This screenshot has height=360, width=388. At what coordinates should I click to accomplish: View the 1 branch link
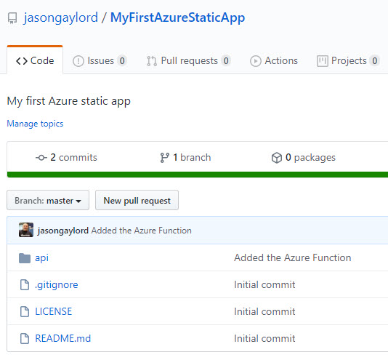tap(185, 158)
